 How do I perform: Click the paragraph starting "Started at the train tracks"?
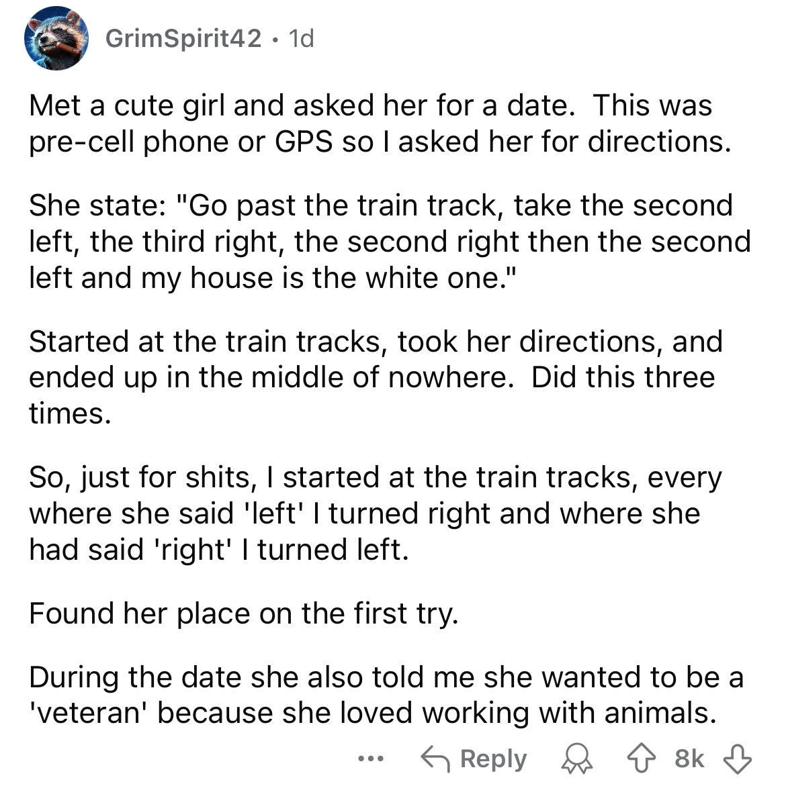[375, 378]
